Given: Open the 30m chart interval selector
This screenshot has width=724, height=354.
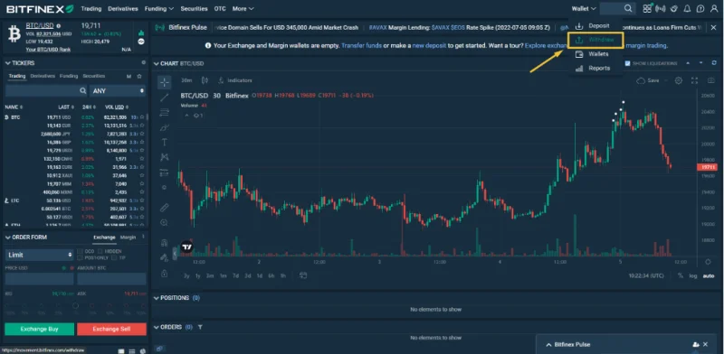Looking at the screenshot, I should click(186, 80).
